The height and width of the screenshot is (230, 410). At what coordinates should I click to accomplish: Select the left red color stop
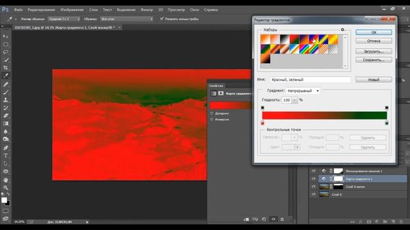[x=263, y=123]
